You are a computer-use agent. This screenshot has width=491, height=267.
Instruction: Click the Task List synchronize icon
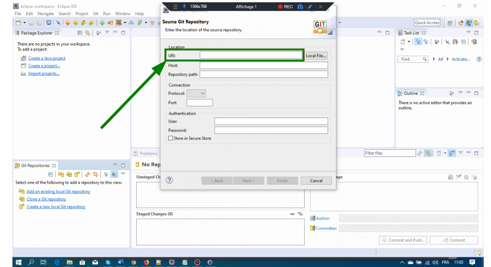point(474,42)
